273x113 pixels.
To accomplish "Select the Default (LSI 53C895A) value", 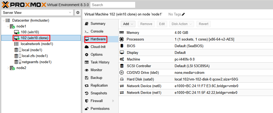I will tap(192, 66).
